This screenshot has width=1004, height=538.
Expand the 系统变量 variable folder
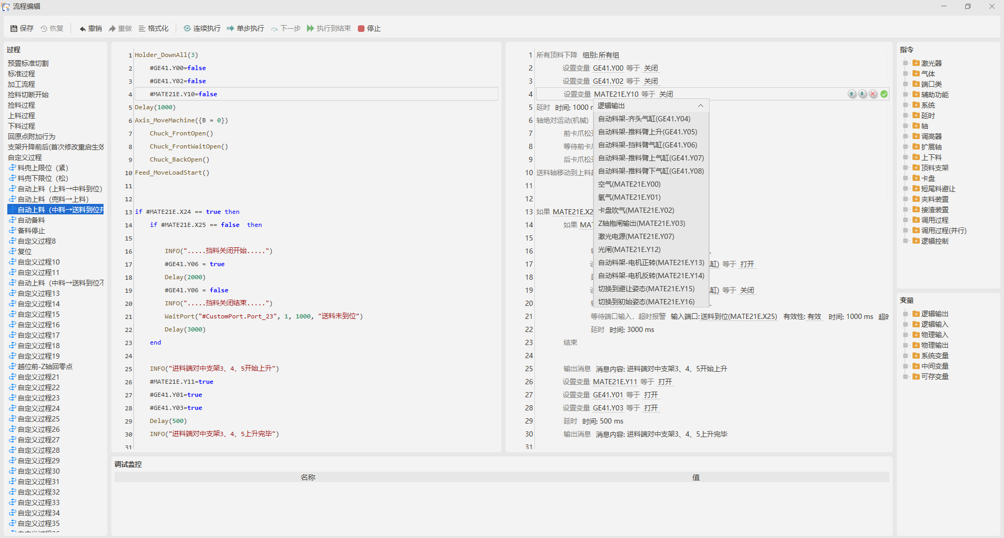coord(905,356)
